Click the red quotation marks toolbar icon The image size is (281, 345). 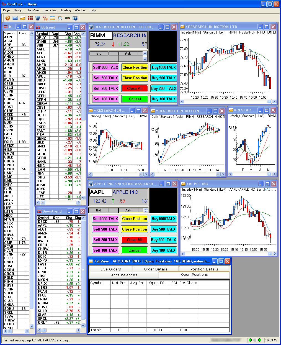point(45,18)
